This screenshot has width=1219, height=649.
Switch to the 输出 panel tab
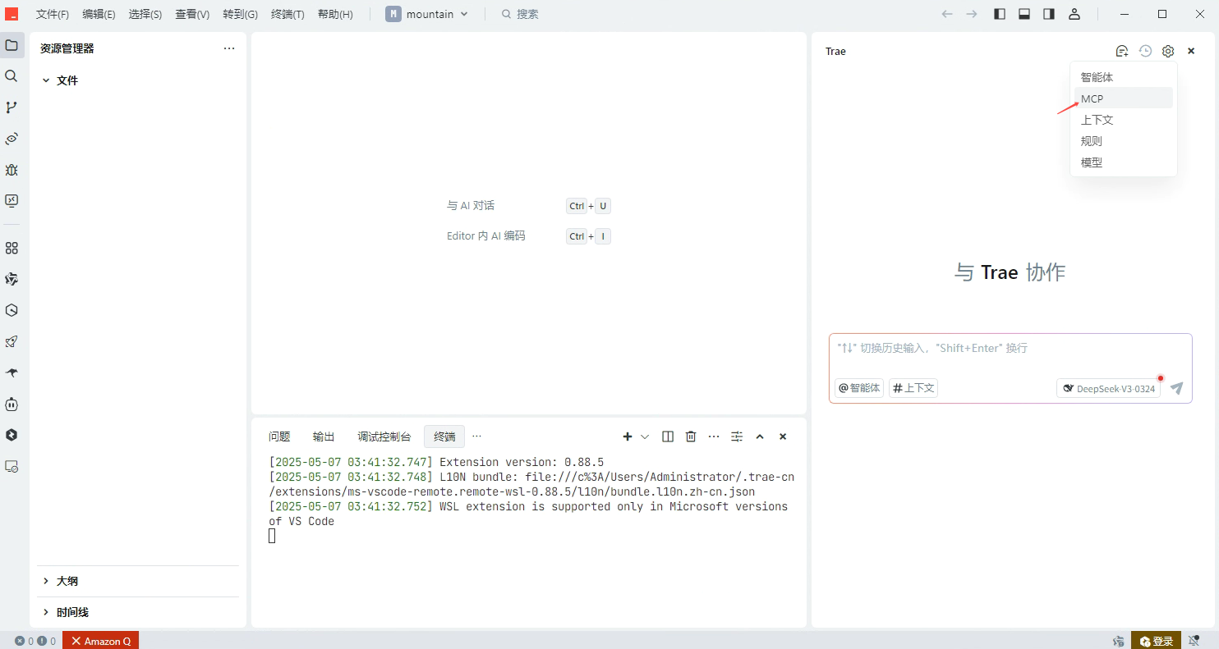tap(324, 436)
